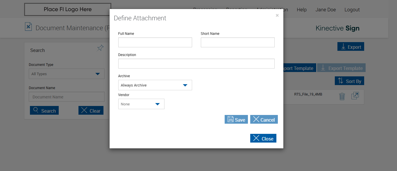
Task: Click the Kinective Sign logo
Action: coord(337,28)
